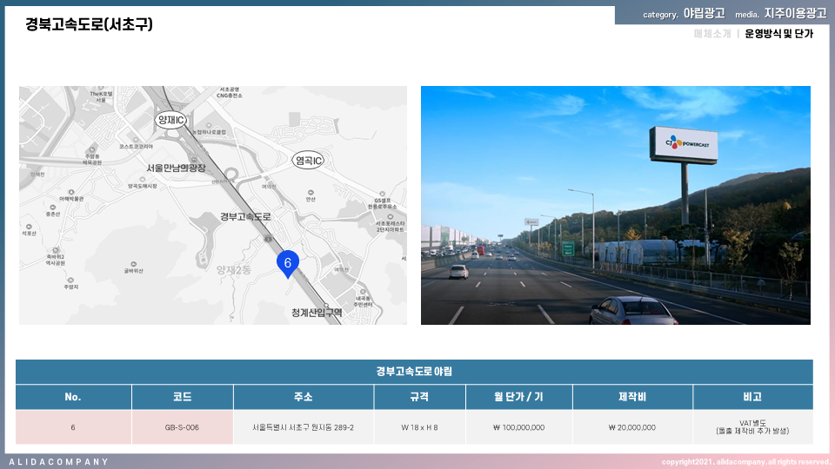This screenshot has height=469, width=835.
Task: Click the 염곡IC oval label on map
Action: pos(308,161)
